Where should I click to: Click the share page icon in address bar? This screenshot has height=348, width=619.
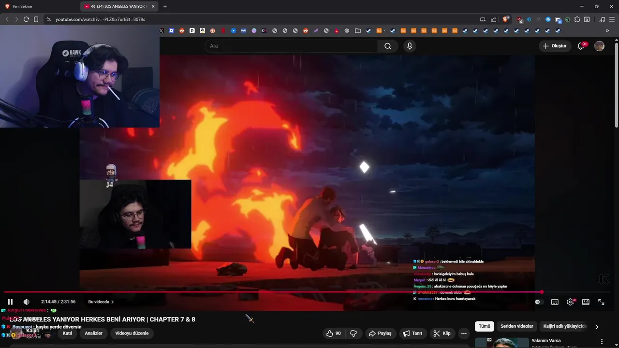493,19
